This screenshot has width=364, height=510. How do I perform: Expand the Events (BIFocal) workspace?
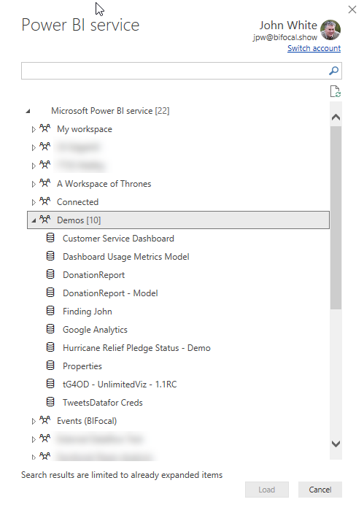click(x=34, y=421)
